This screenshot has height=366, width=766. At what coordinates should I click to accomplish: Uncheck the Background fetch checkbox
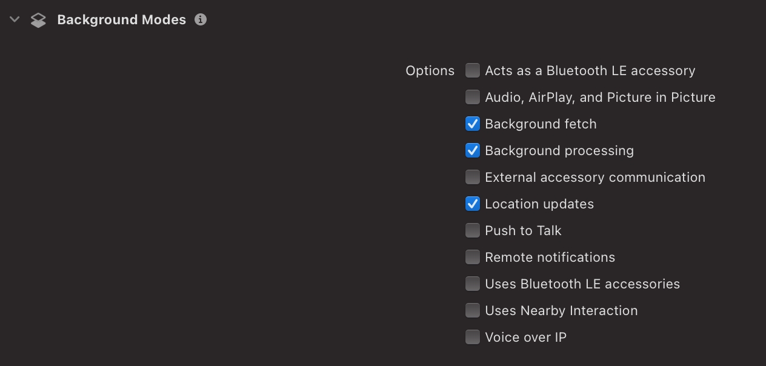pos(473,124)
